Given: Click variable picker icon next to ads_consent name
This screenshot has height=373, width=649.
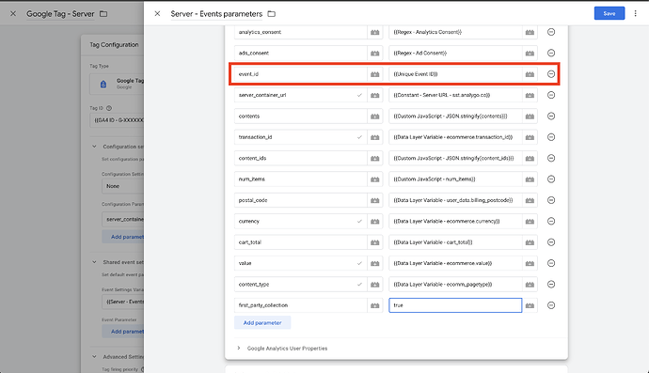Looking at the screenshot, I should coord(375,54).
